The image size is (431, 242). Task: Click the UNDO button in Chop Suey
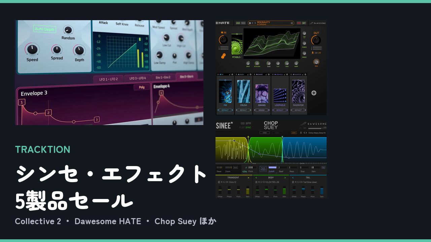(x=265, y=133)
